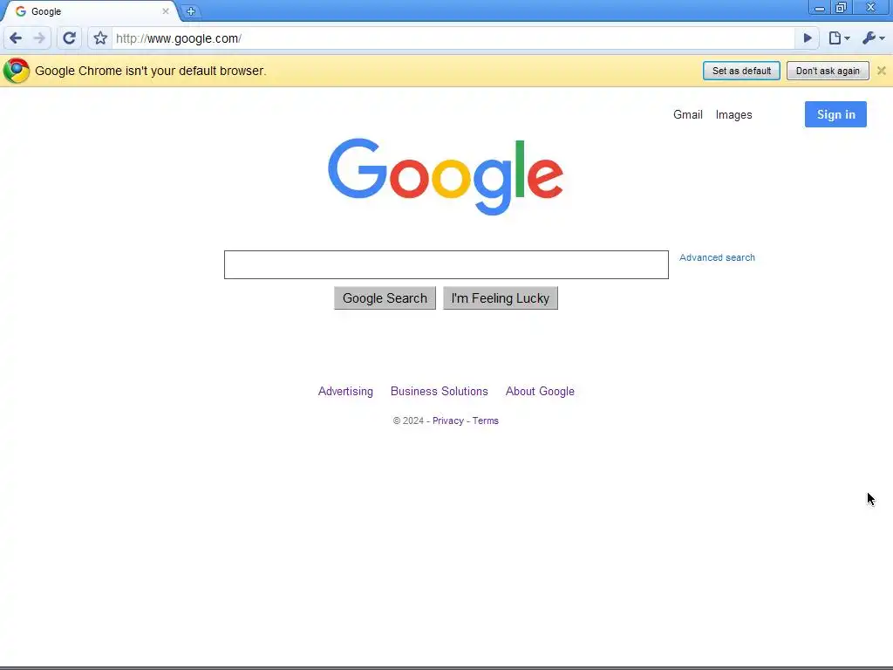Click Don't ask again button
This screenshot has width=893, height=670.
[x=828, y=71]
